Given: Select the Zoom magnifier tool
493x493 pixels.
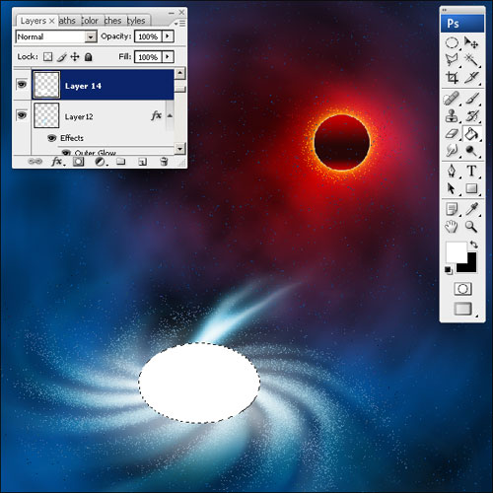Looking at the screenshot, I should tap(471, 227).
